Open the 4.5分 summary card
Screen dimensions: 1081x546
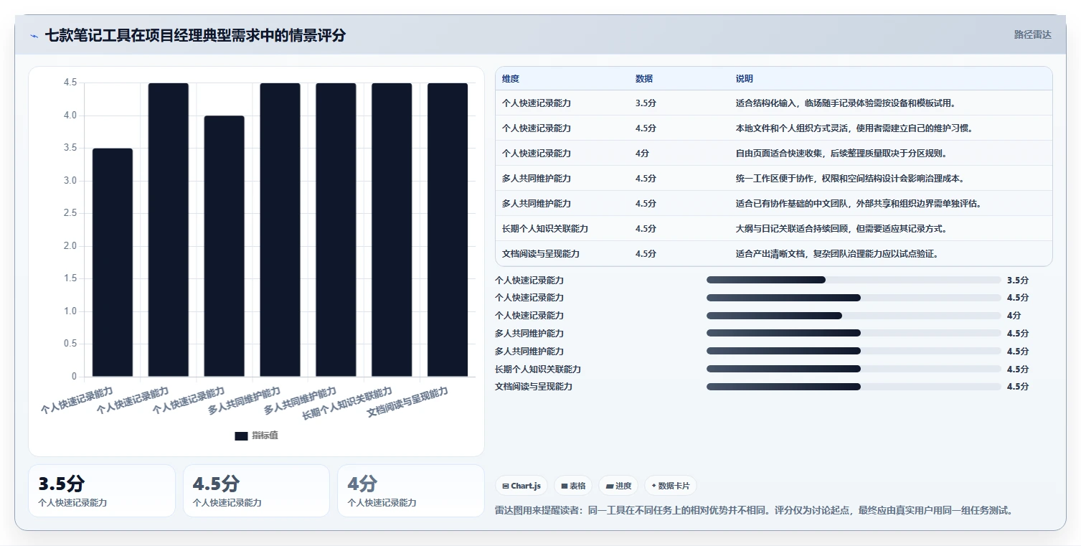tap(256, 491)
